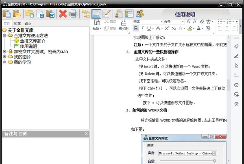Image resolution: width=244 pixels, height=164 pixels.
Task: Click the checklist with pencil icon
Action: tap(107, 14)
